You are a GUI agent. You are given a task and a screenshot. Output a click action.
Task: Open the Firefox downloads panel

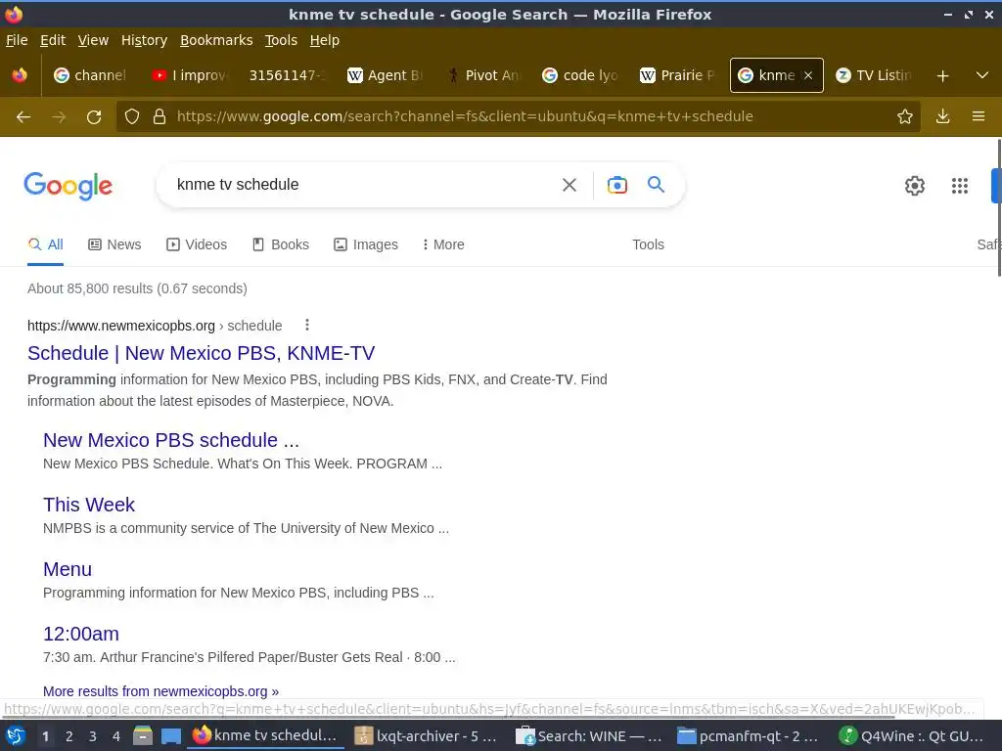tap(942, 116)
